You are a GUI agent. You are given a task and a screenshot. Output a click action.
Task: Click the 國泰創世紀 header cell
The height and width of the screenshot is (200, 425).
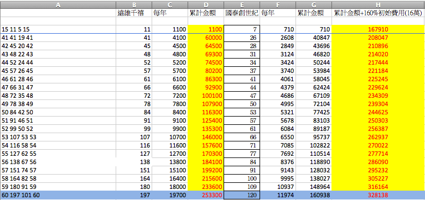pos(242,13)
